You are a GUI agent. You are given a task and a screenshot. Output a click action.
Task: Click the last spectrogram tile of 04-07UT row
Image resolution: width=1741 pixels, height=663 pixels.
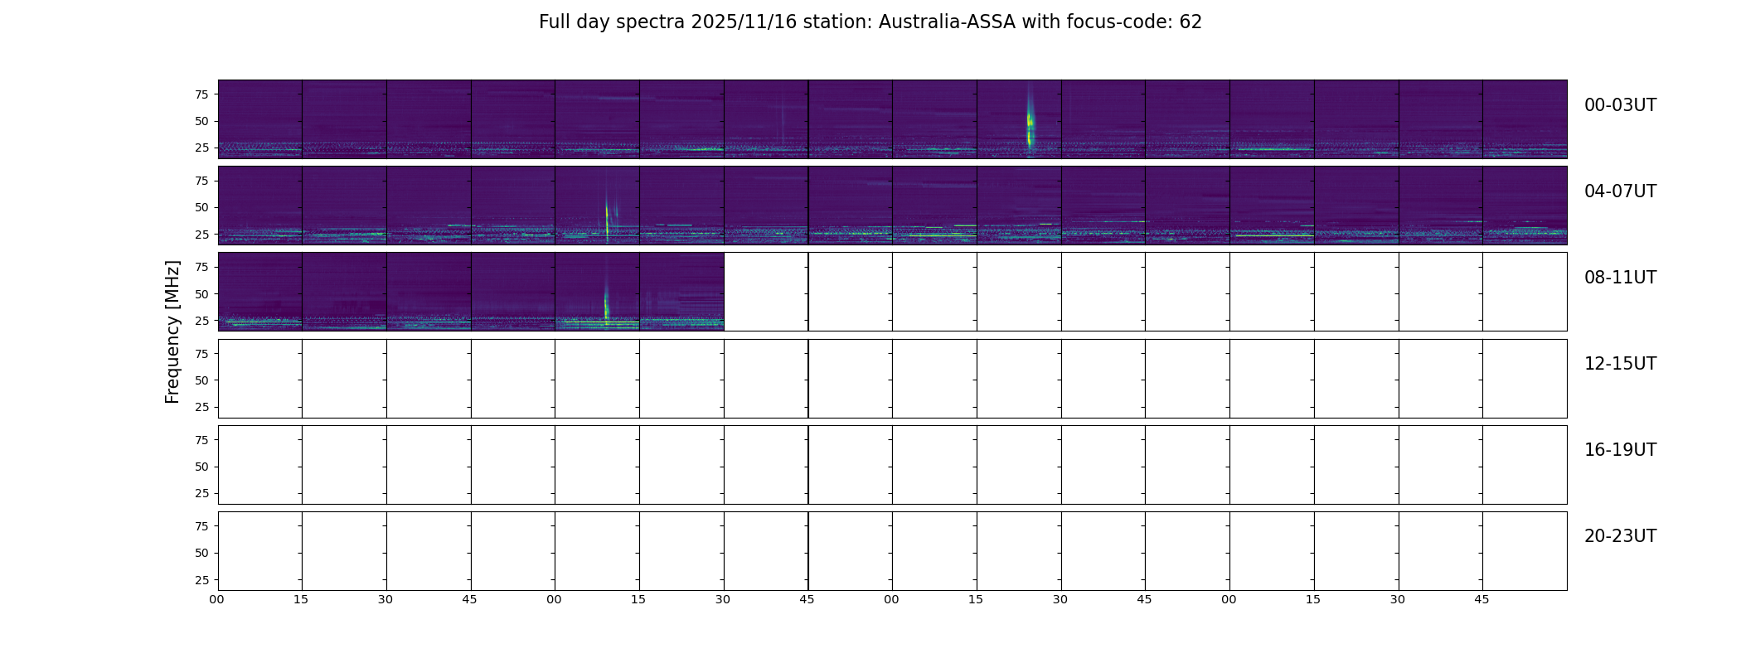click(1525, 205)
